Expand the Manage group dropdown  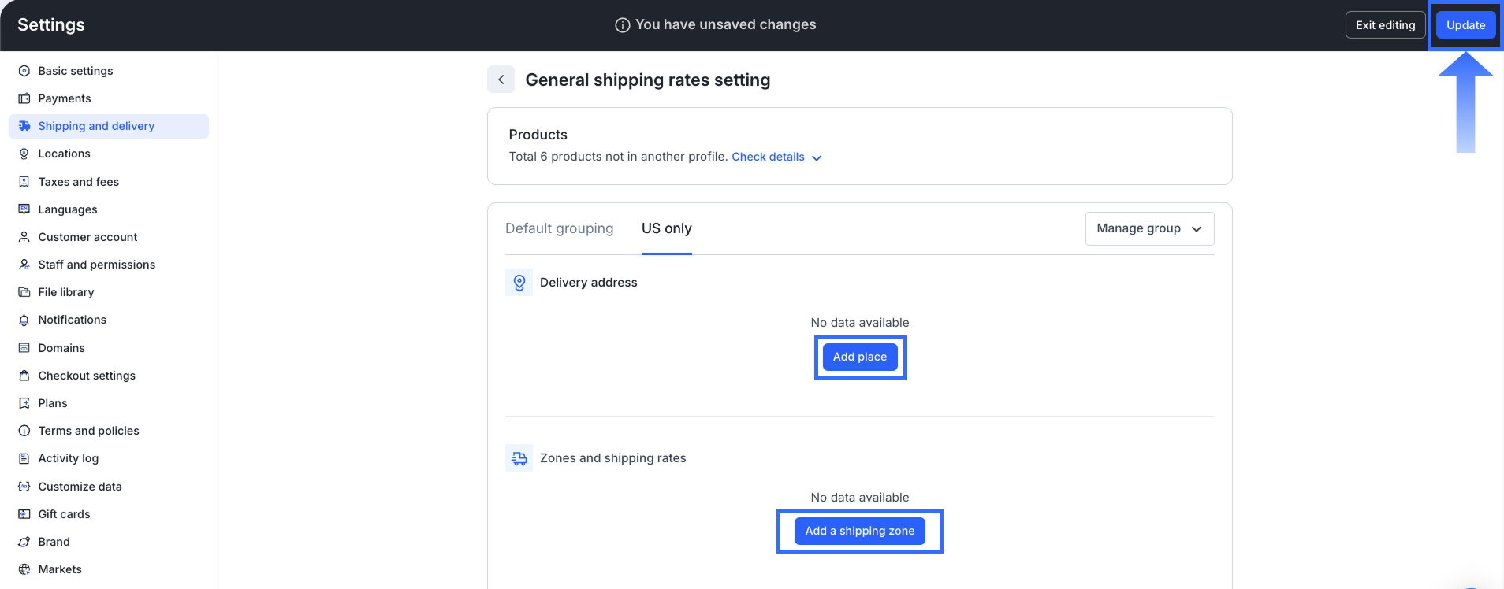point(1149,228)
